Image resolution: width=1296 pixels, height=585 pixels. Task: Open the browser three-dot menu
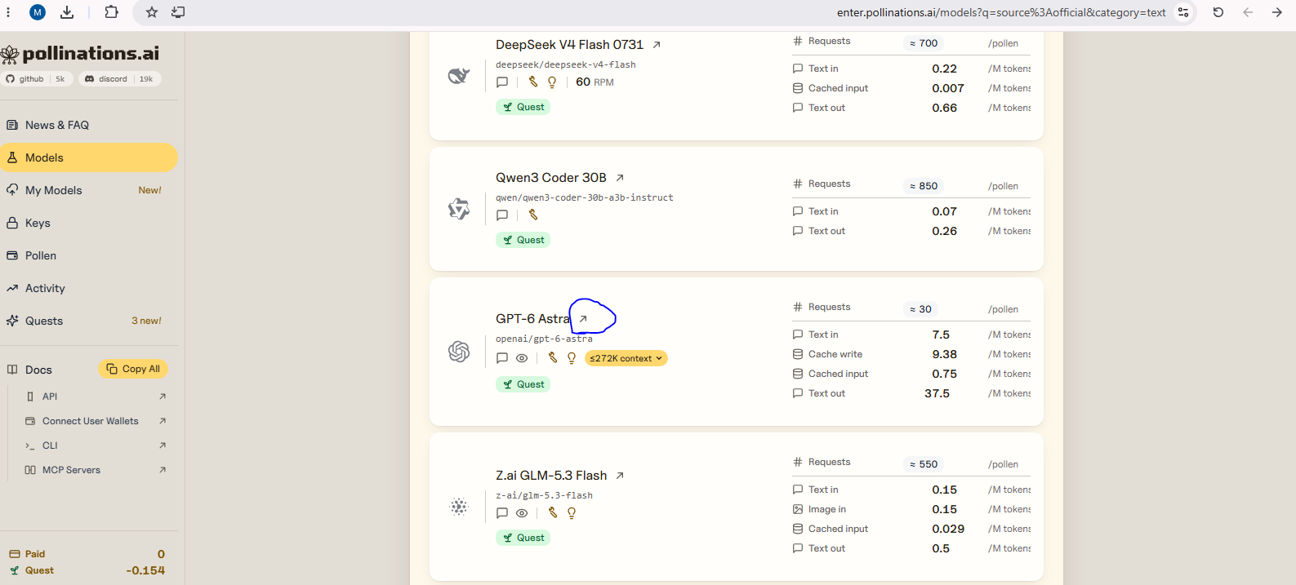[8, 12]
